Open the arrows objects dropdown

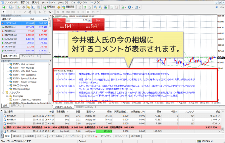tap(53, 12)
